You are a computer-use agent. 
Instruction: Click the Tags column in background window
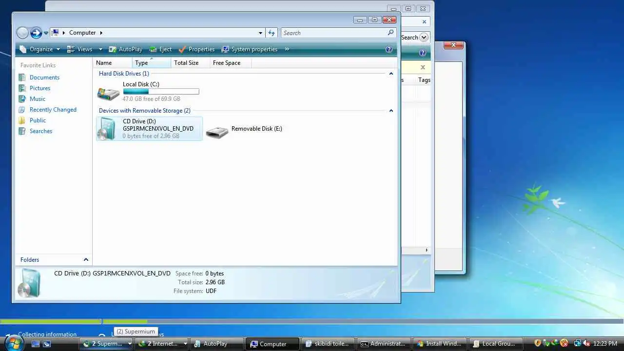424,80
